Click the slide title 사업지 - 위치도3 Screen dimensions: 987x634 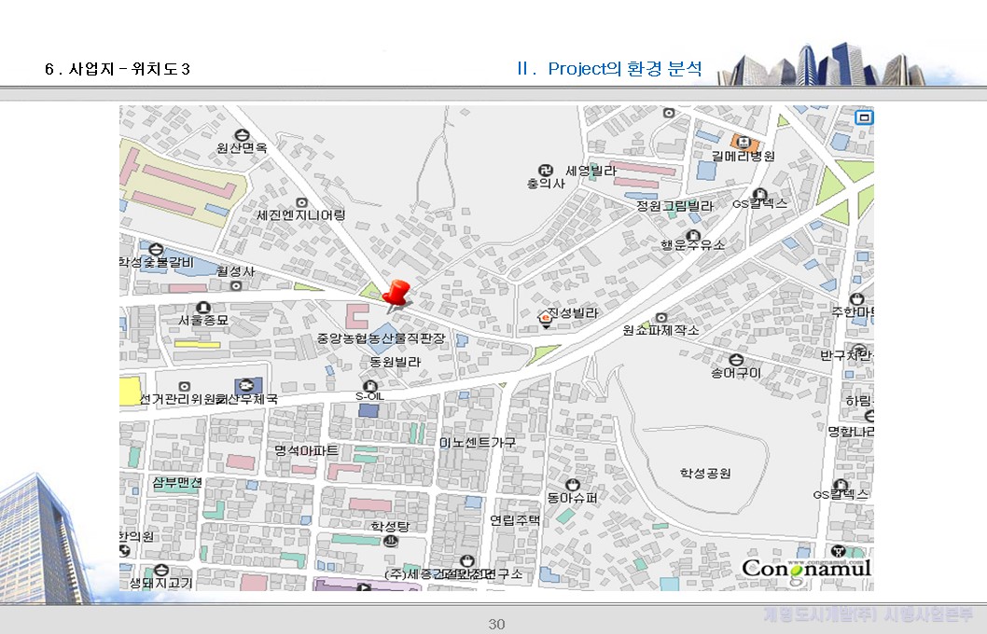(x=118, y=69)
